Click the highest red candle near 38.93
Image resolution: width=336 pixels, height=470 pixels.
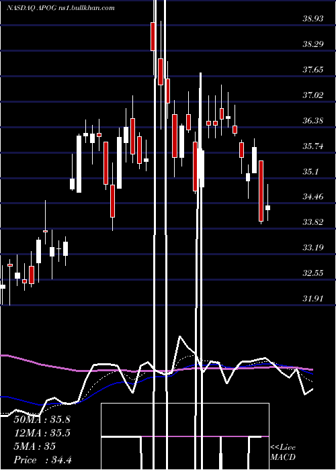tap(153, 36)
